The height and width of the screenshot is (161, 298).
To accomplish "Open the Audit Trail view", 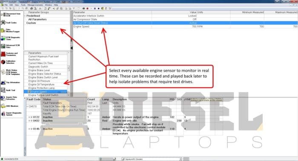I will pos(11,90).
